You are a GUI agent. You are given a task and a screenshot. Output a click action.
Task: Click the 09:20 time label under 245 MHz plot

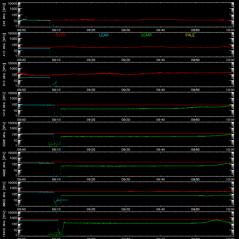coord(91,30)
